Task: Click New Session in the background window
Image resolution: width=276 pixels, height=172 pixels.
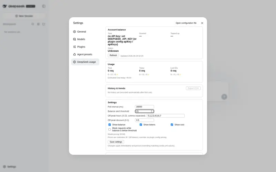Action: coord(24,16)
